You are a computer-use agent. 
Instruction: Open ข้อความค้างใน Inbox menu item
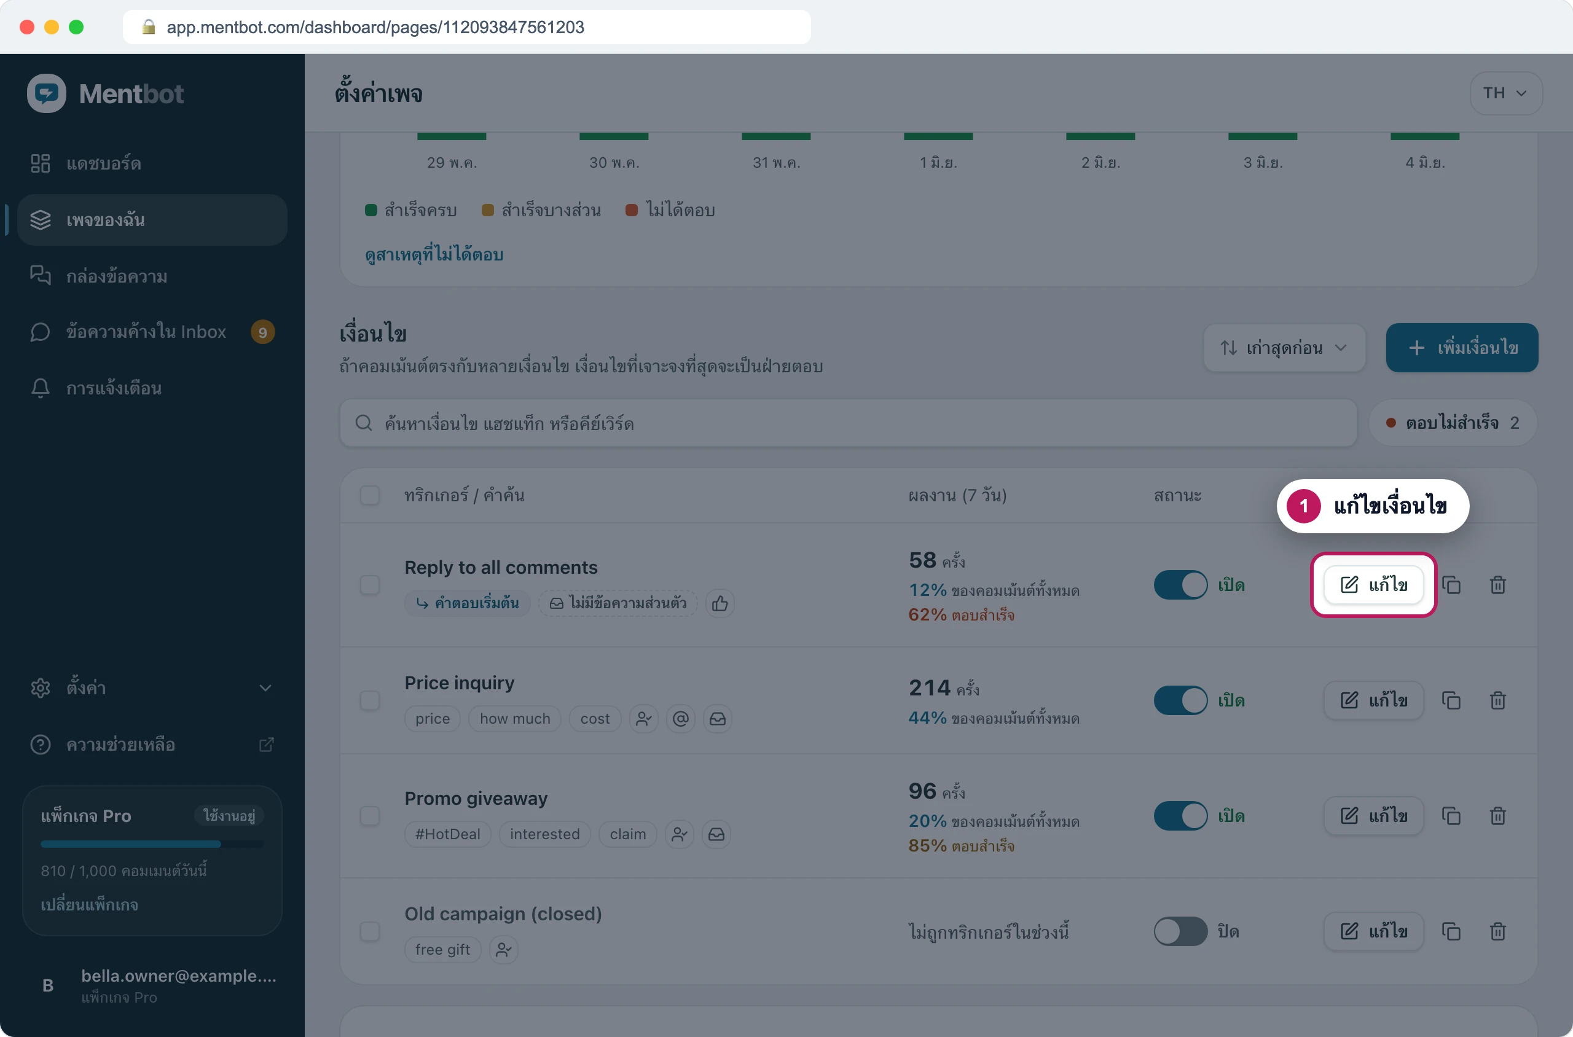click(x=152, y=332)
